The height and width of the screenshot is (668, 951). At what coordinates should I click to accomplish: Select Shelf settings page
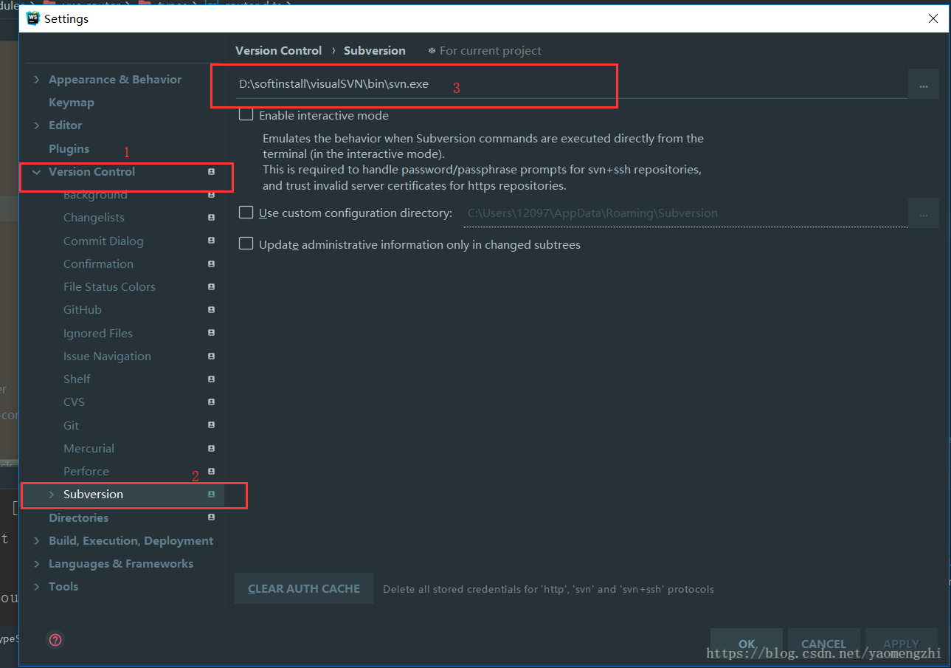(x=77, y=379)
